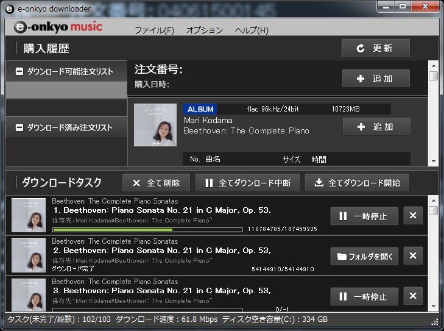The width and height of the screenshot is (444, 331).
Task: Click the window resize grip in status bar
Action: pyautogui.click(x=435, y=322)
